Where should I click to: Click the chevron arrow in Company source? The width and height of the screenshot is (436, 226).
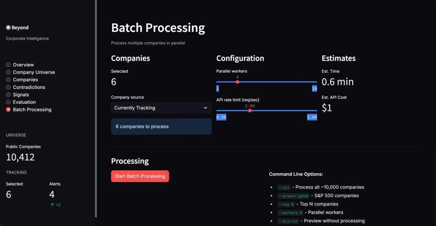(x=206, y=108)
